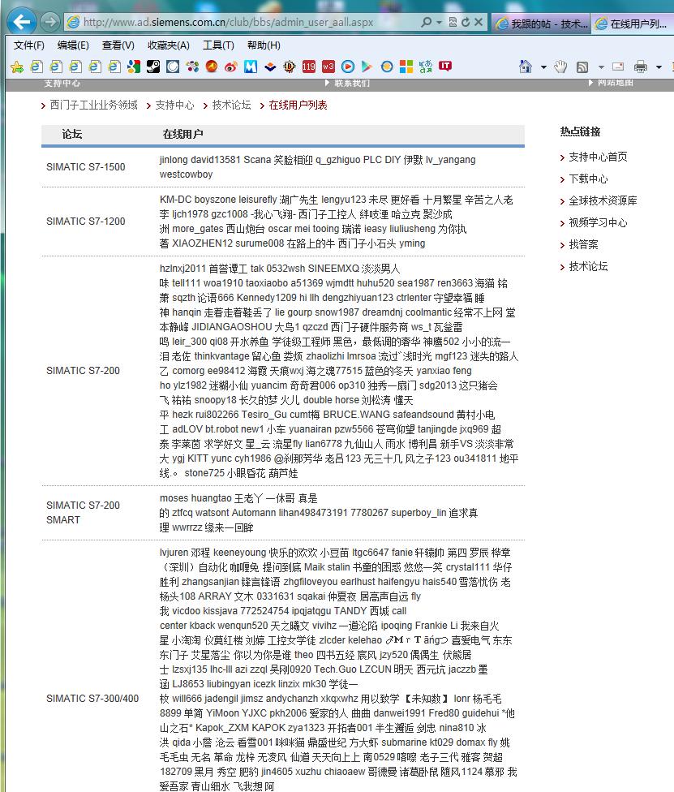This screenshot has width=674, height=792.
Task: Open 西门子工业业务领域 breadcrumb link
Action: click(x=93, y=105)
